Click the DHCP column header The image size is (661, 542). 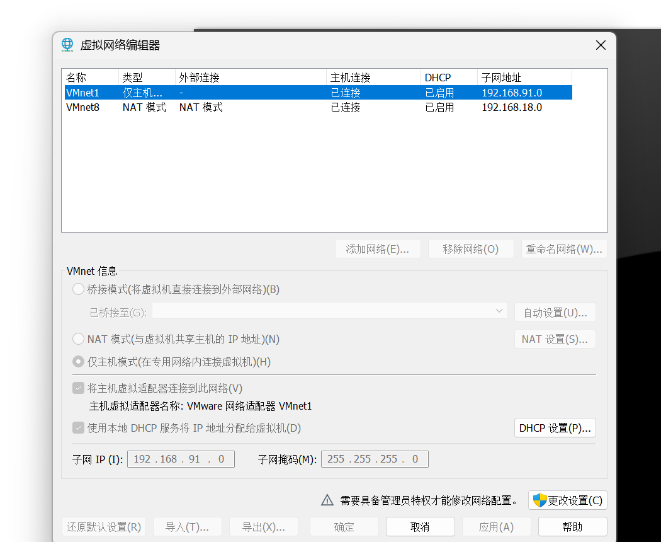pyautogui.click(x=449, y=78)
